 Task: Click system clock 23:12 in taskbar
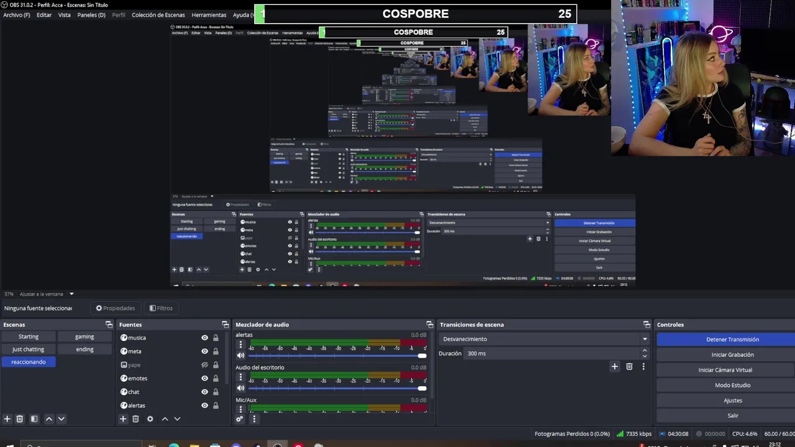point(775,445)
